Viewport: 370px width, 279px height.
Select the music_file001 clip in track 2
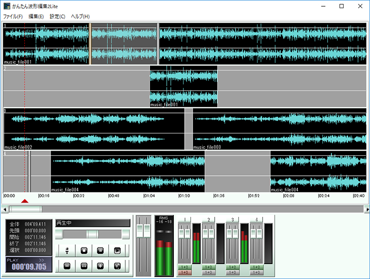coord(184,86)
